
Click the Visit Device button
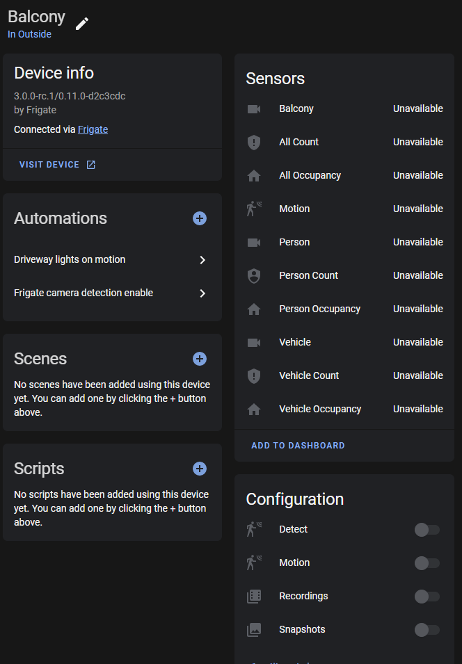tap(57, 165)
